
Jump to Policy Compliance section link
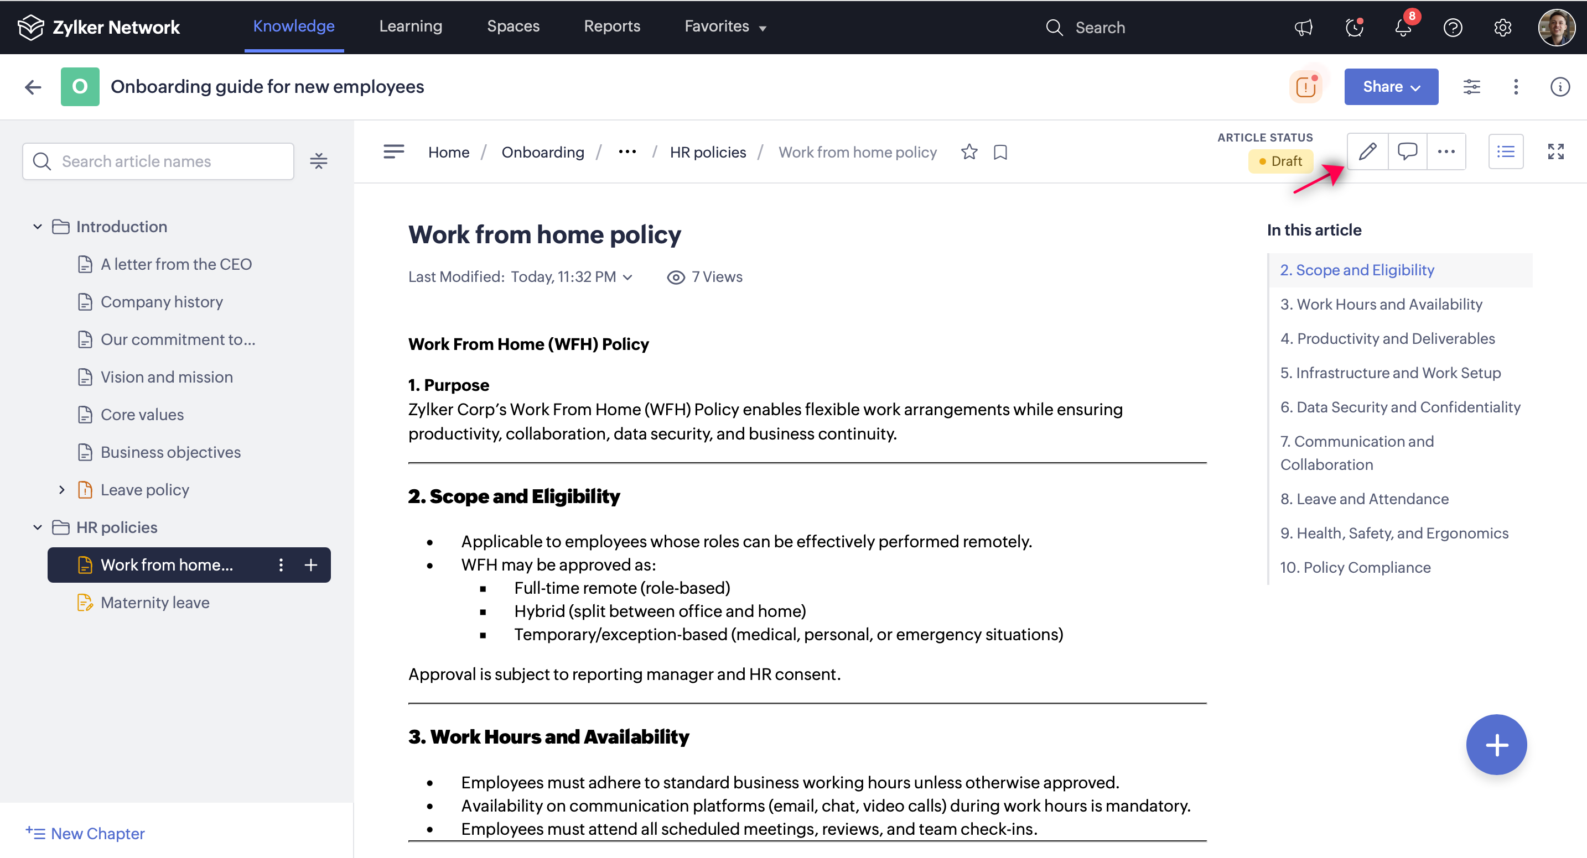tap(1355, 567)
